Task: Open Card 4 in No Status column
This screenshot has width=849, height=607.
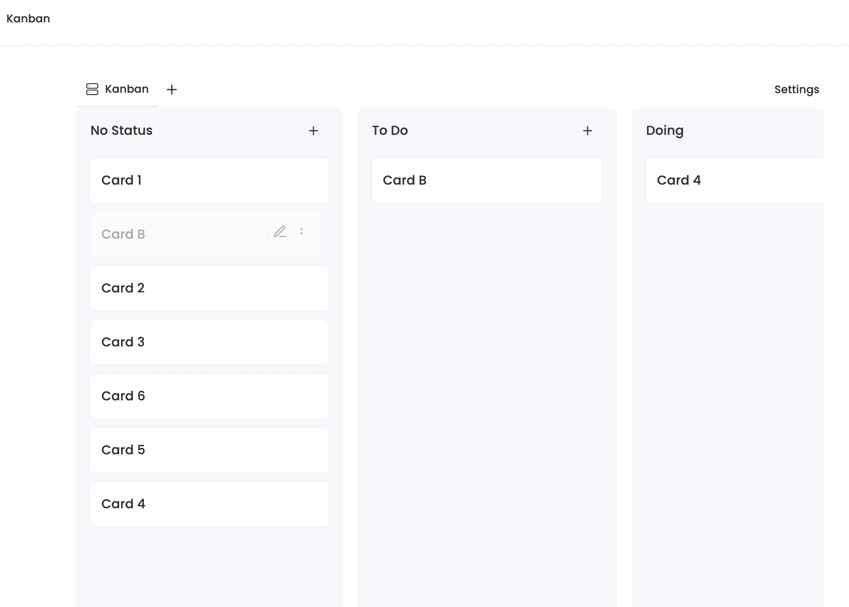Action: pos(209,504)
